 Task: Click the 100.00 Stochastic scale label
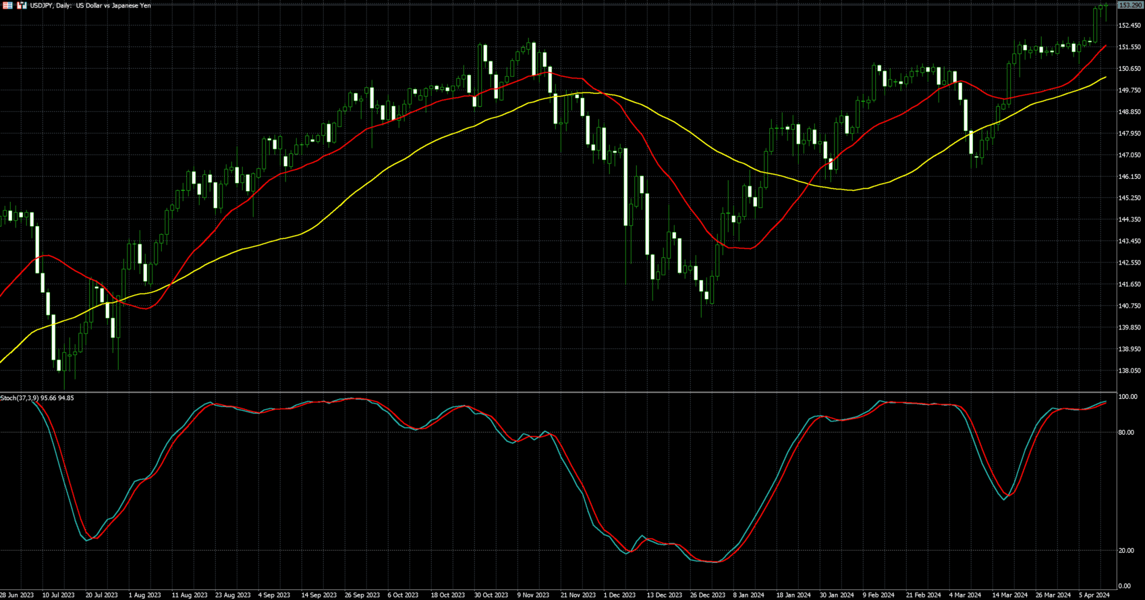pyautogui.click(x=1127, y=397)
